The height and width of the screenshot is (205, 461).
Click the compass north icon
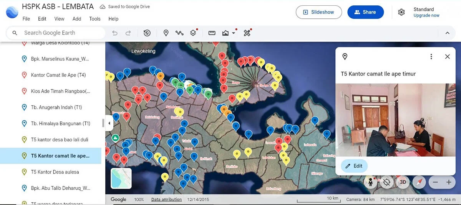click(x=419, y=182)
